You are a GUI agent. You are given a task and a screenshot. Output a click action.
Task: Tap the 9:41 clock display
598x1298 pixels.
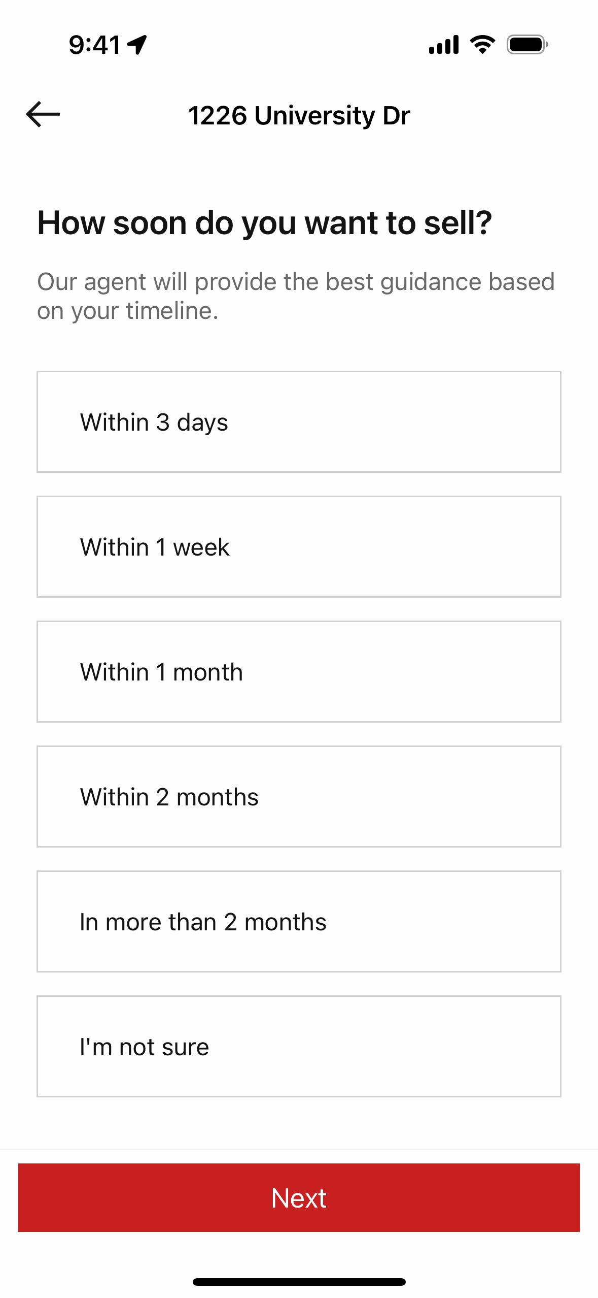click(x=95, y=45)
